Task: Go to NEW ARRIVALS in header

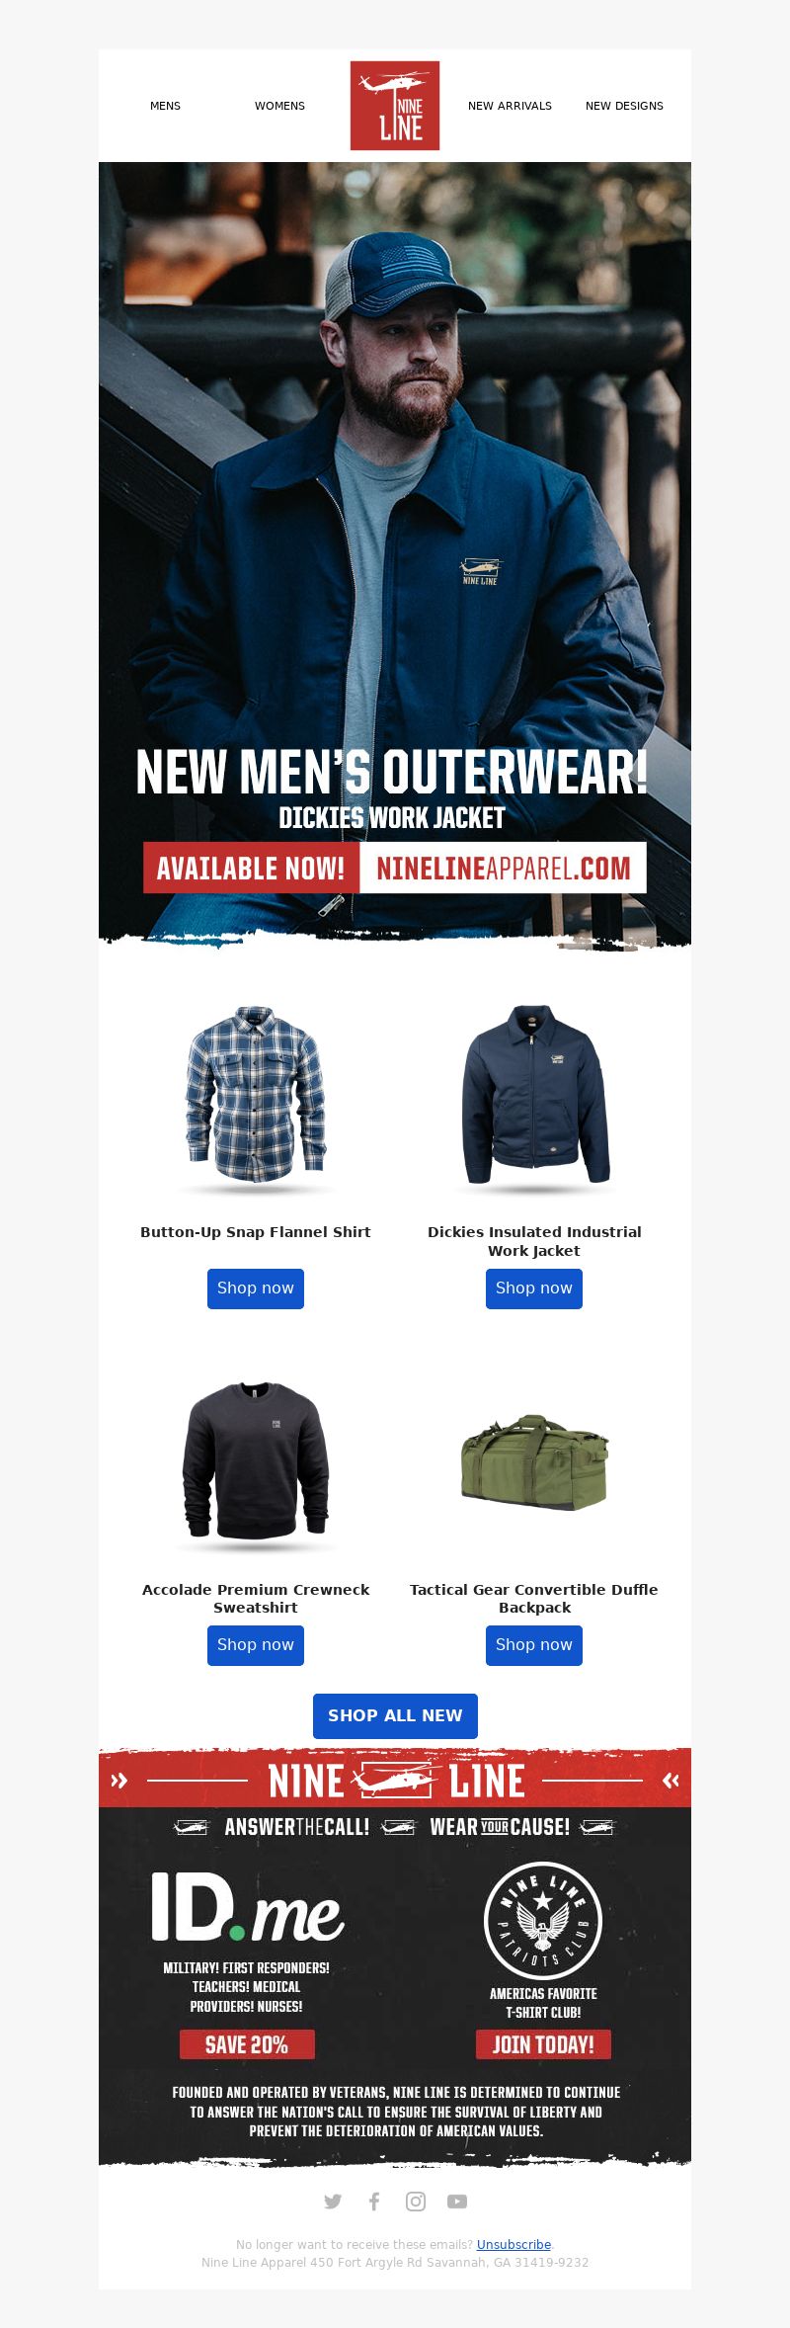Action: tap(510, 106)
